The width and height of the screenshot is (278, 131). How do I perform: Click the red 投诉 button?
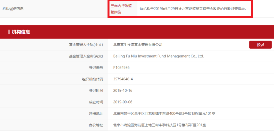pyautogui.click(x=260, y=45)
